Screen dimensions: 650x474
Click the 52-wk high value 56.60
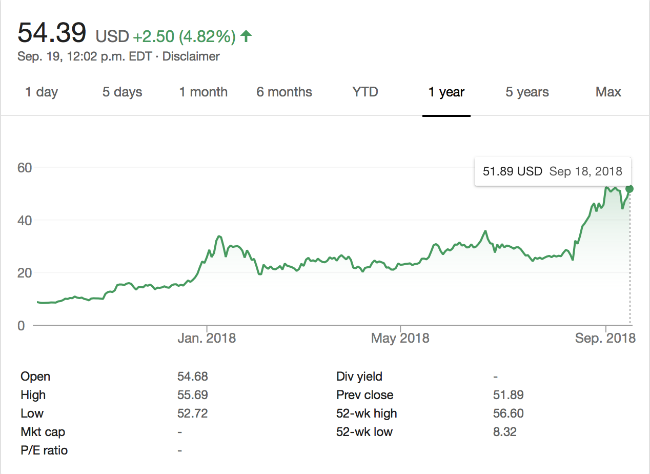tap(508, 413)
